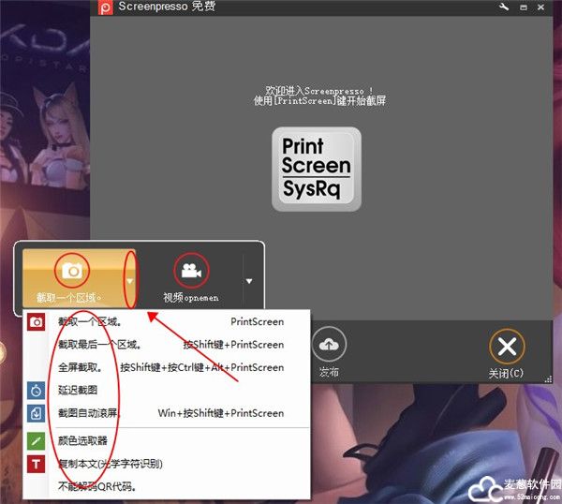Screen dimensions: 562x504
Task: Select menu item 截取最后一个区域
Action: pyautogui.click(x=167, y=345)
